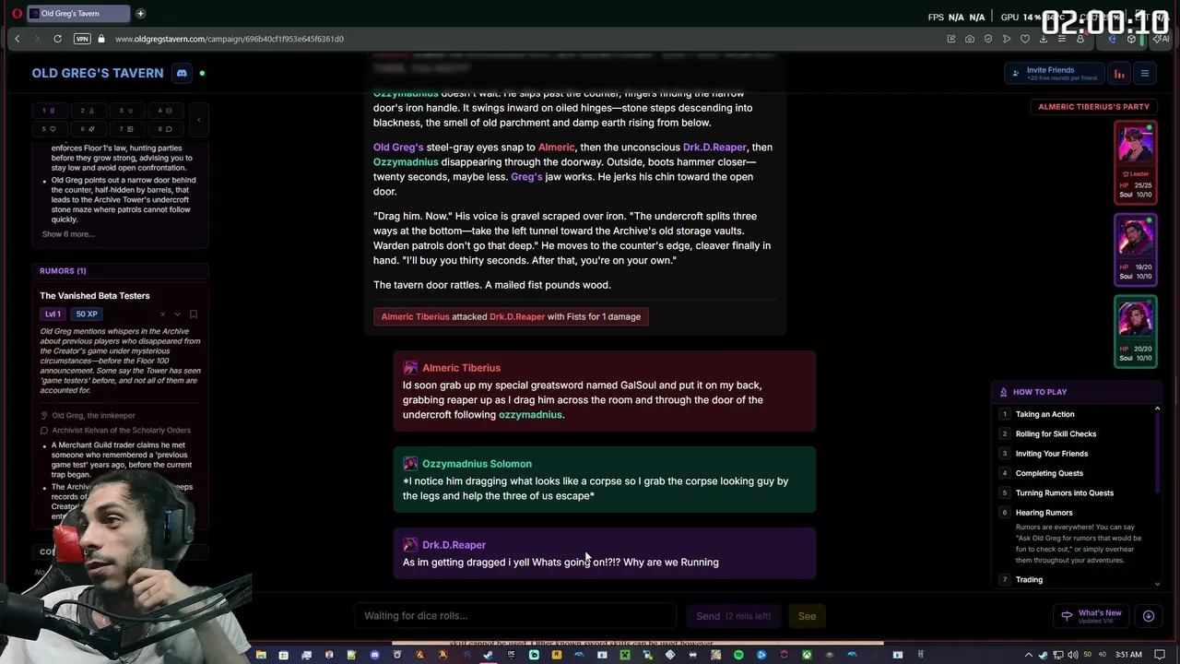Open sidebar shortcut 2 character panel
The image size is (1180, 664).
tap(88, 111)
